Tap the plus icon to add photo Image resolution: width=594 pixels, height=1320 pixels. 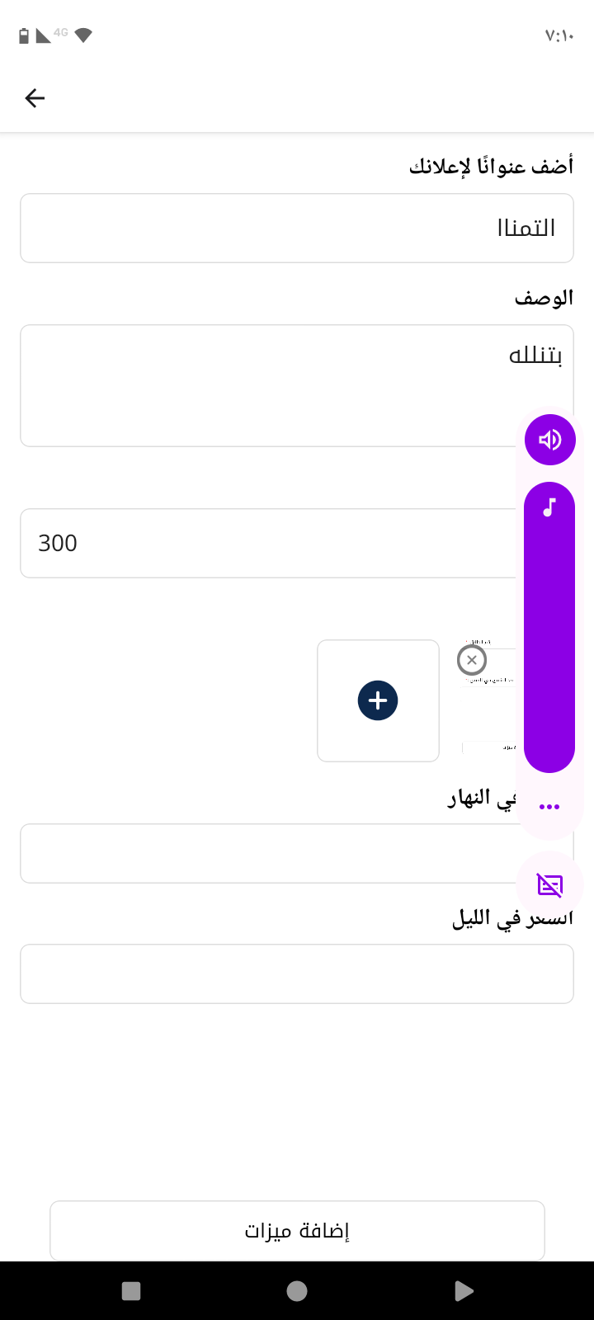point(378,700)
